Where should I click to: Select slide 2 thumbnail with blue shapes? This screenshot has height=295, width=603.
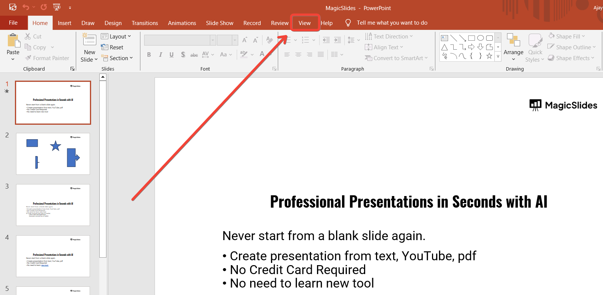coord(53,153)
